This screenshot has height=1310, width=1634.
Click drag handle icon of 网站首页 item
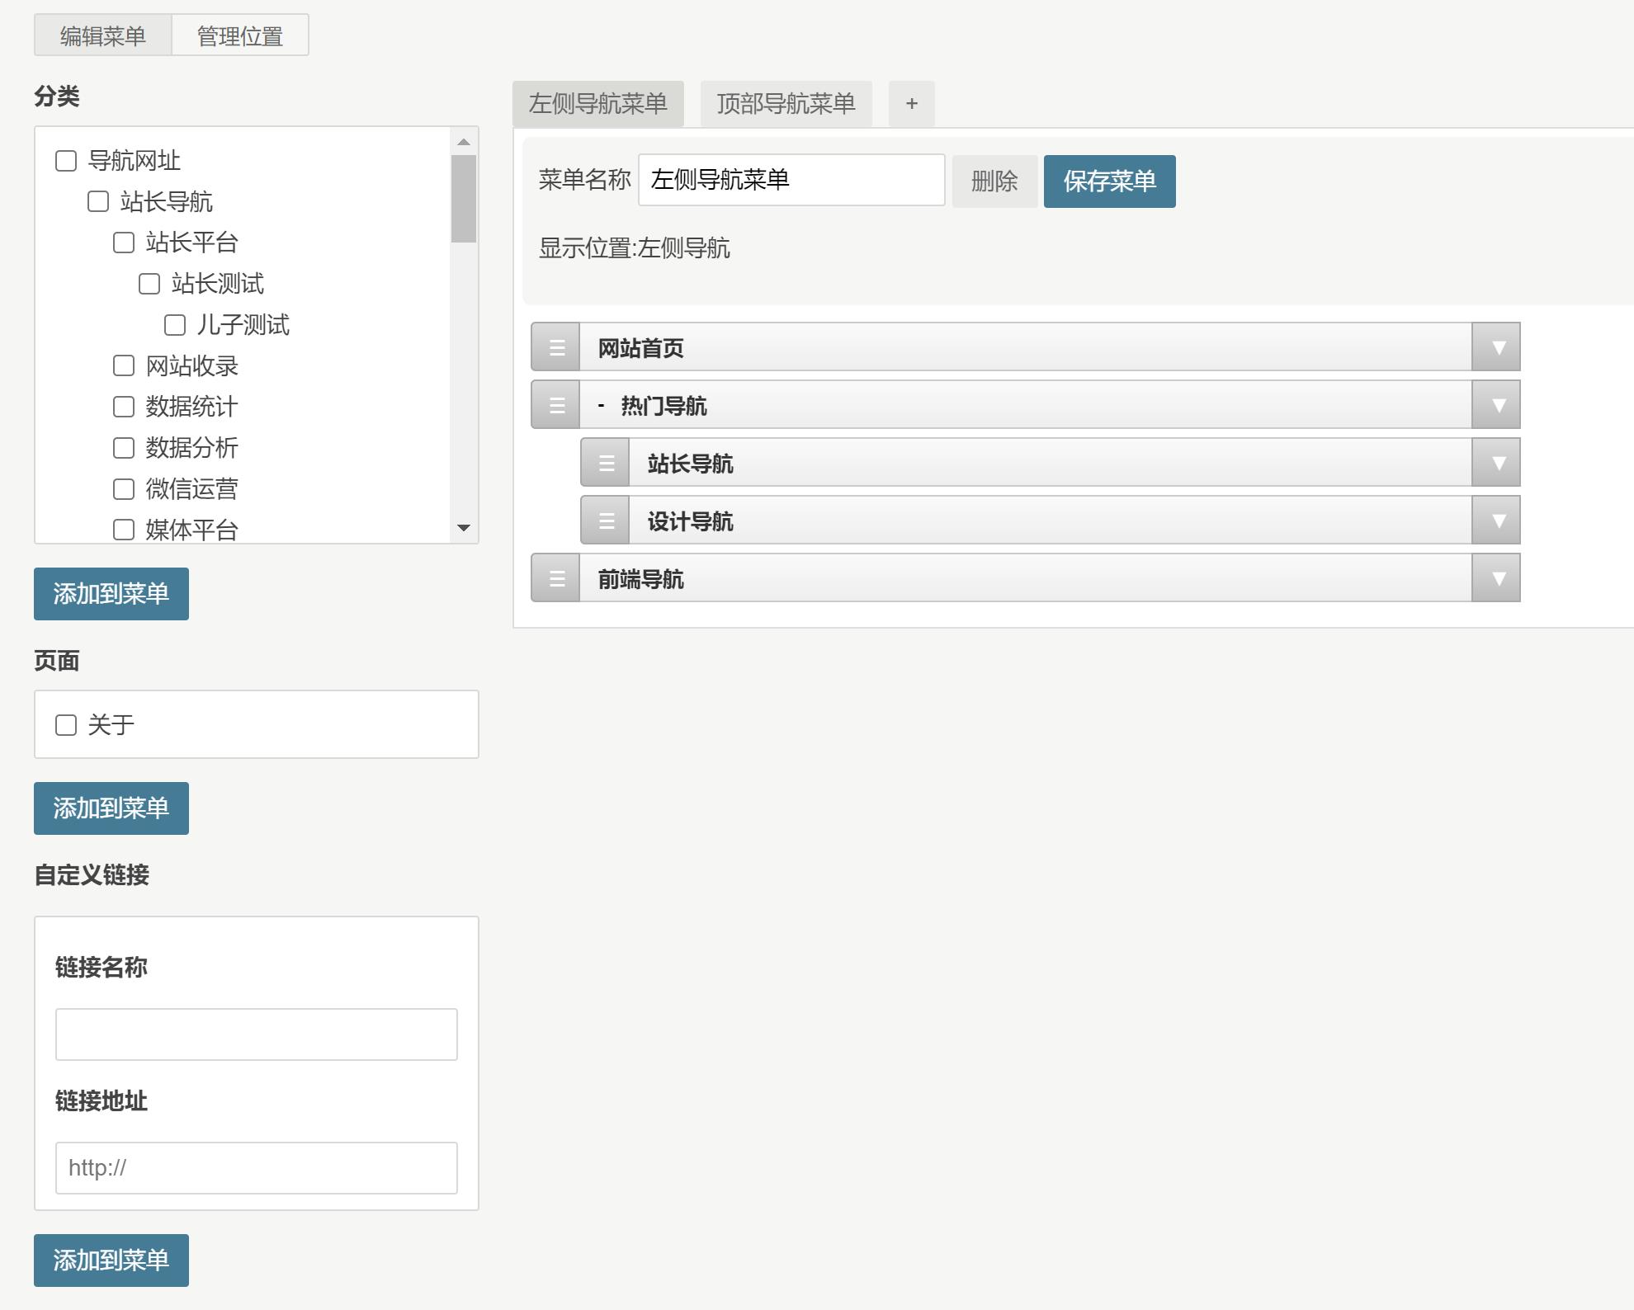[556, 347]
